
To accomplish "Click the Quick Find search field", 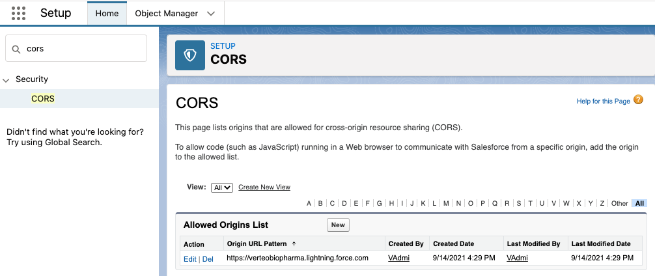I will (x=81, y=49).
